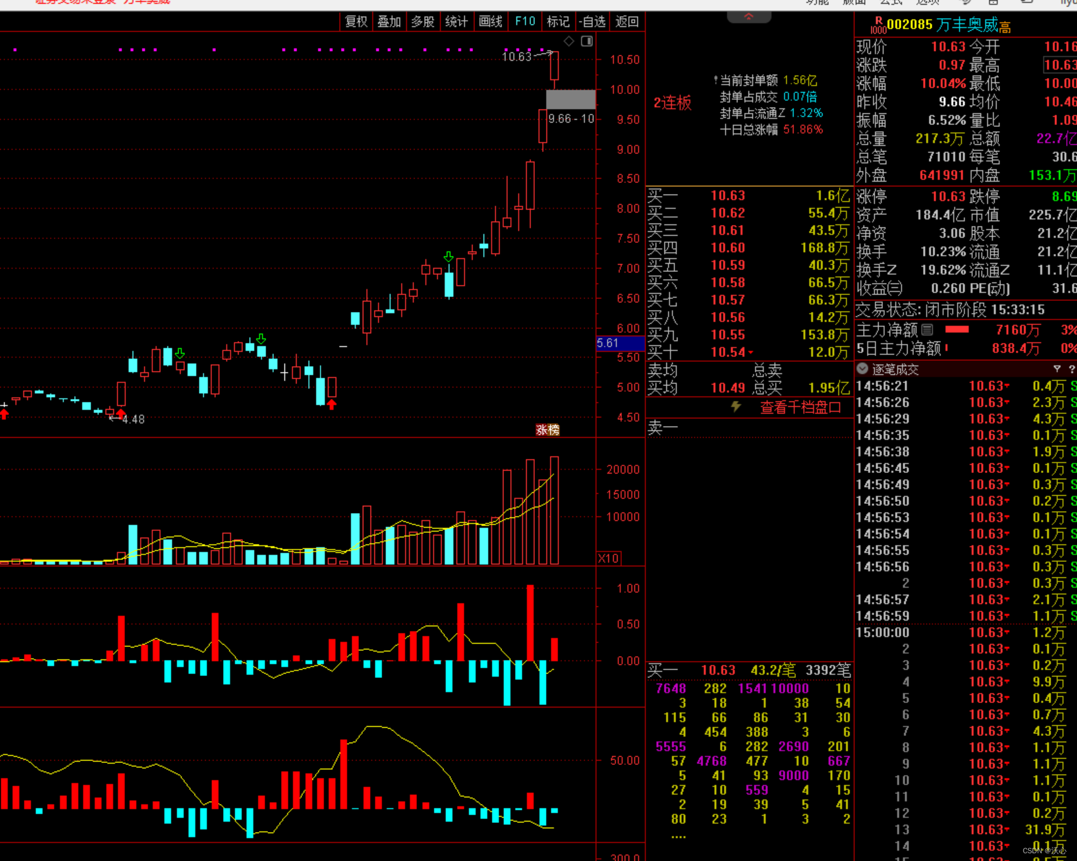Screen dimensions: 1077x861
Task: Click the orange 高 tag after stock name
Action: pos(1005,28)
